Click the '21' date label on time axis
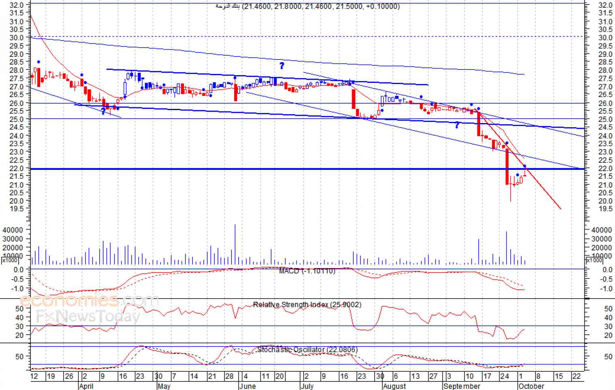 tap(212, 376)
